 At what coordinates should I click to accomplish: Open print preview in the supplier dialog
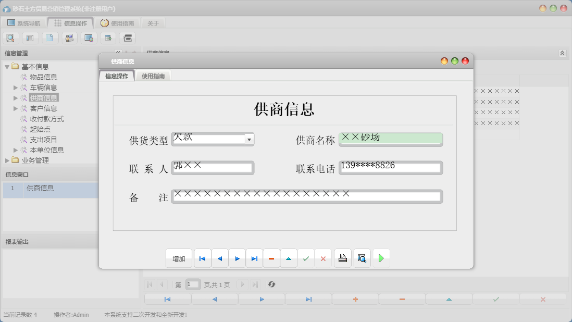click(362, 257)
